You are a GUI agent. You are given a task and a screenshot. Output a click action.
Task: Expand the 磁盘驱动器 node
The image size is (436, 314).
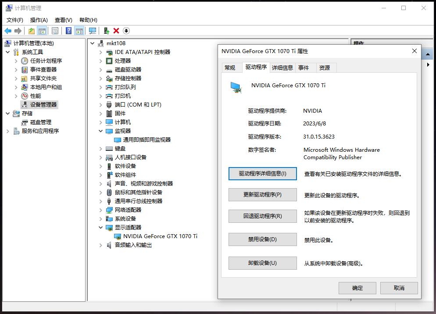click(100, 70)
